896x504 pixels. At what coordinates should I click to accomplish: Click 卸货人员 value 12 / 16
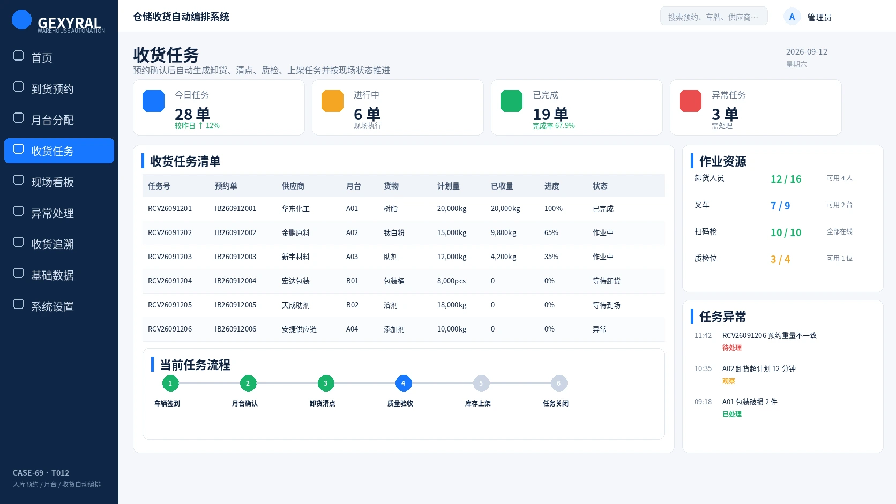786,179
